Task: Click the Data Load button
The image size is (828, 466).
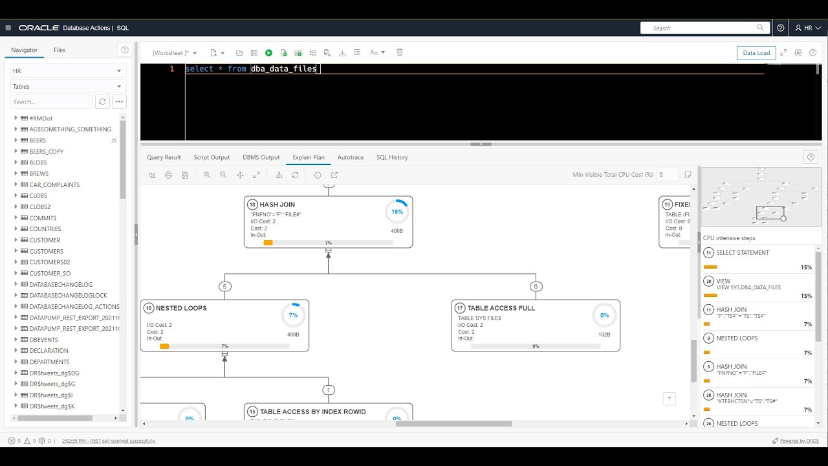Action: pyautogui.click(x=756, y=53)
